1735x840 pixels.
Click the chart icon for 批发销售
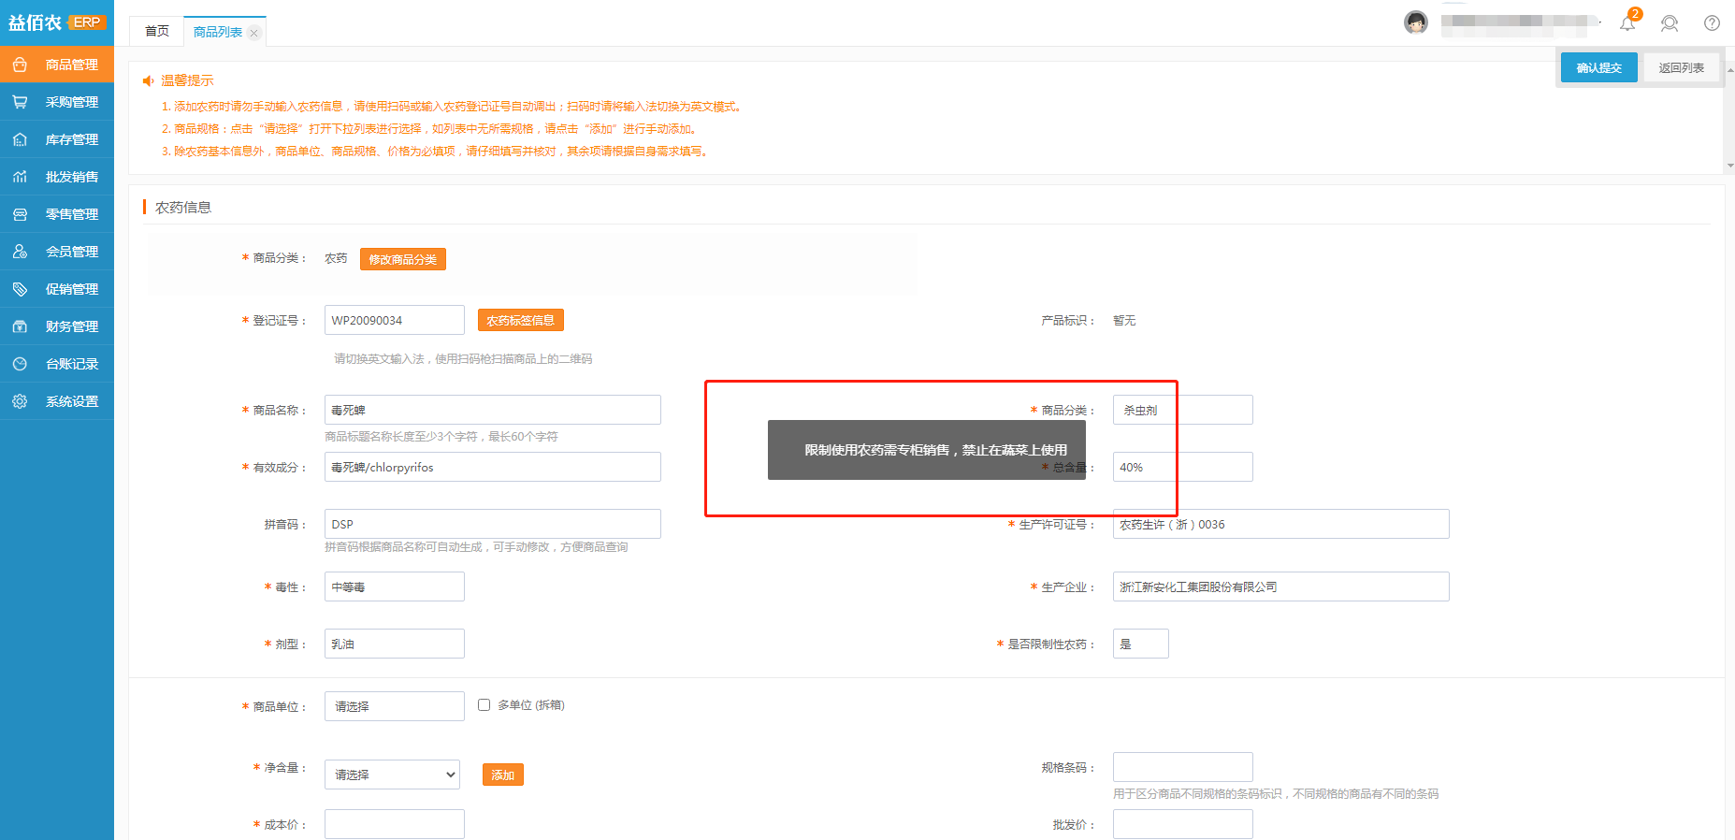[20, 177]
